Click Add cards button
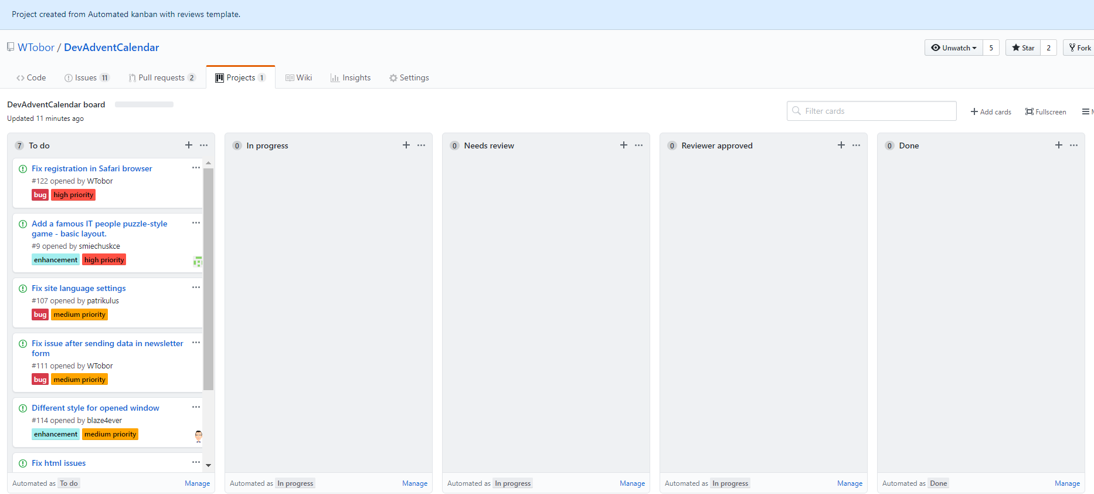 click(991, 111)
